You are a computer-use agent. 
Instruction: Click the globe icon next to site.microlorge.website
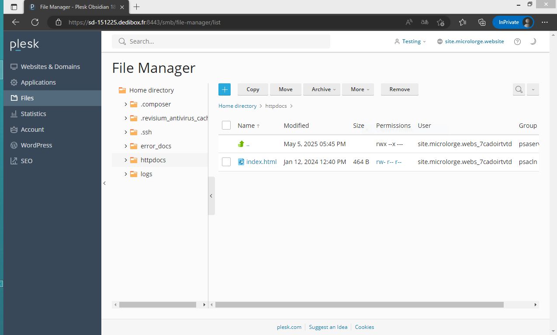tap(439, 41)
